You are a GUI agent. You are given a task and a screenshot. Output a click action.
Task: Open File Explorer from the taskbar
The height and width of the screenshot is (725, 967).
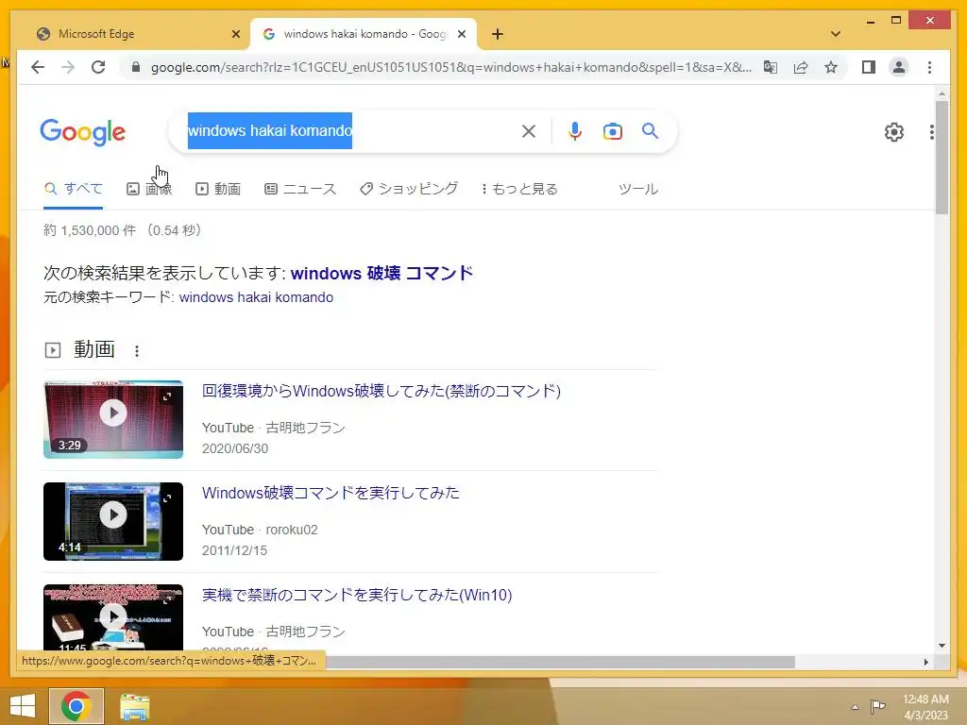pos(134,706)
